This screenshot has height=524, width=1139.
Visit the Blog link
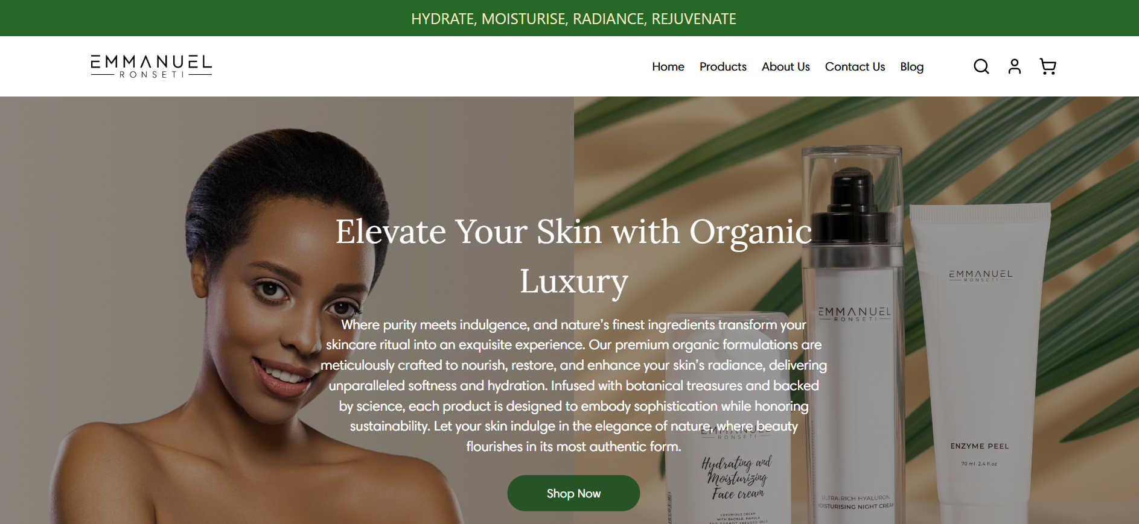pyautogui.click(x=912, y=66)
